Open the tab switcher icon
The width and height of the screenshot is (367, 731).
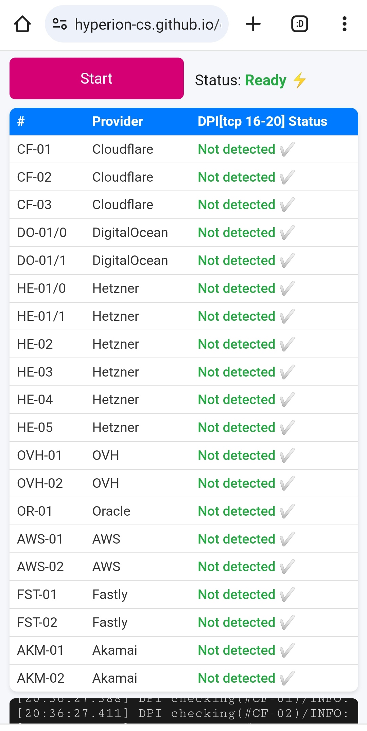tap(300, 24)
